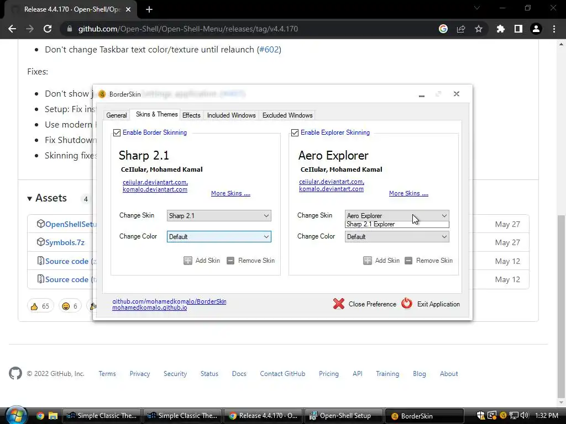Switch to Open-Shell Setup taskbar button
Viewport: 566px width, 424px height.
343,416
